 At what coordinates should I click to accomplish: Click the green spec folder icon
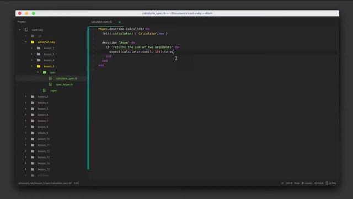(45, 72)
